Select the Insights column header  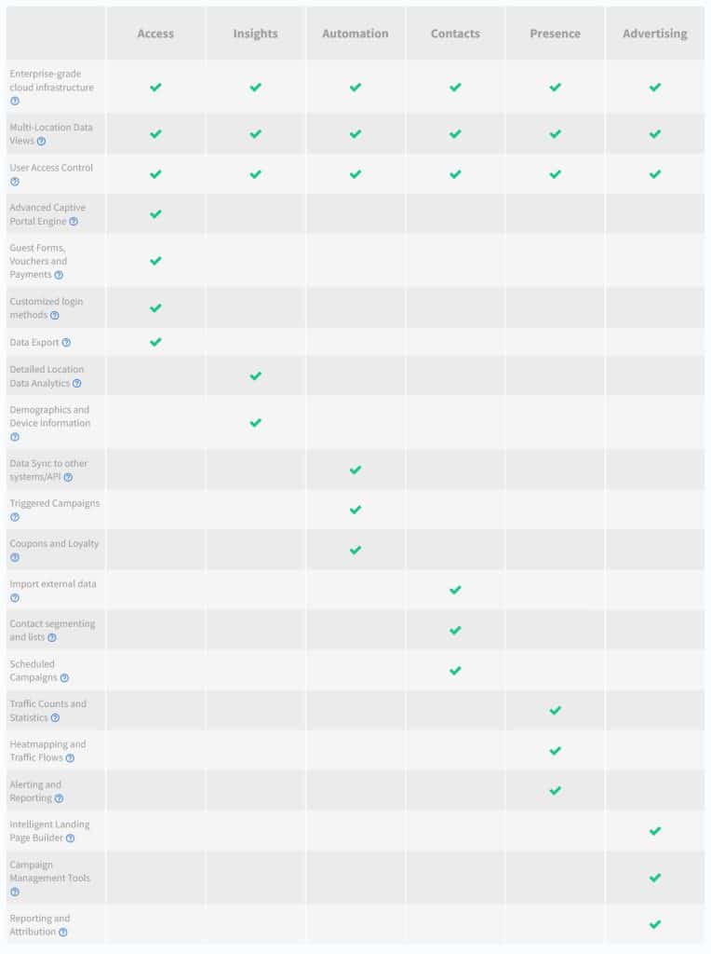pos(255,34)
